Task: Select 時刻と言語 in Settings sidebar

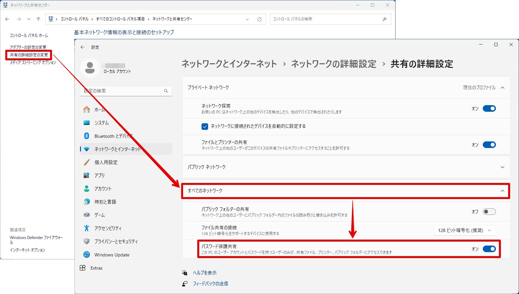Action: pyautogui.click(x=126, y=202)
